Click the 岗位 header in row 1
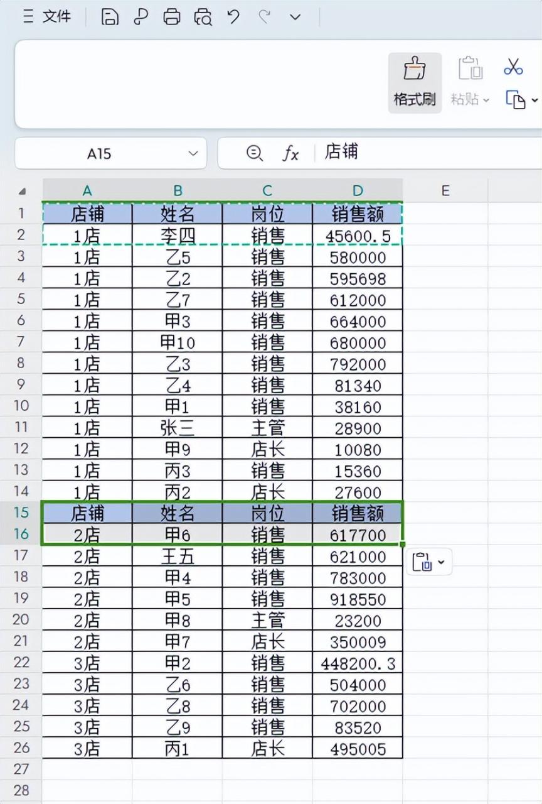This screenshot has width=542, height=804. coord(267,214)
